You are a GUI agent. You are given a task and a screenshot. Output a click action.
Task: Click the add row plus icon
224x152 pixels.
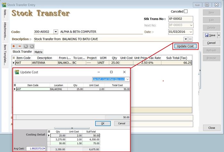click(14, 46)
